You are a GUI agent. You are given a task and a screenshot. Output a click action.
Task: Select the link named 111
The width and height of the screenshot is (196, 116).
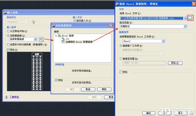[67, 39]
